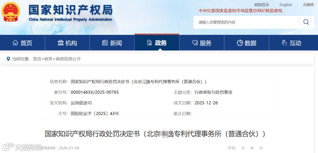Click the date 2025-12-26
The width and height of the screenshot is (318, 153).
click(x=206, y=103)
